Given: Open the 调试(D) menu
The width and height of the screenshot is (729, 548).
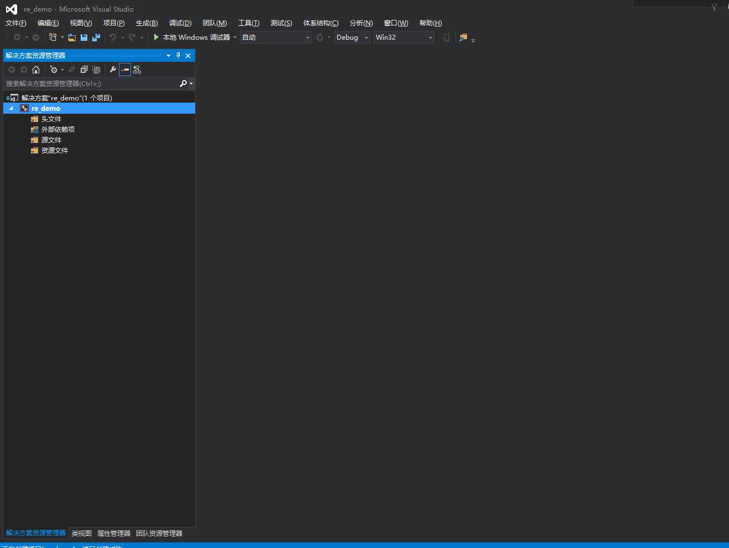Looking at the screenshot, I should (x=180, y=23).
